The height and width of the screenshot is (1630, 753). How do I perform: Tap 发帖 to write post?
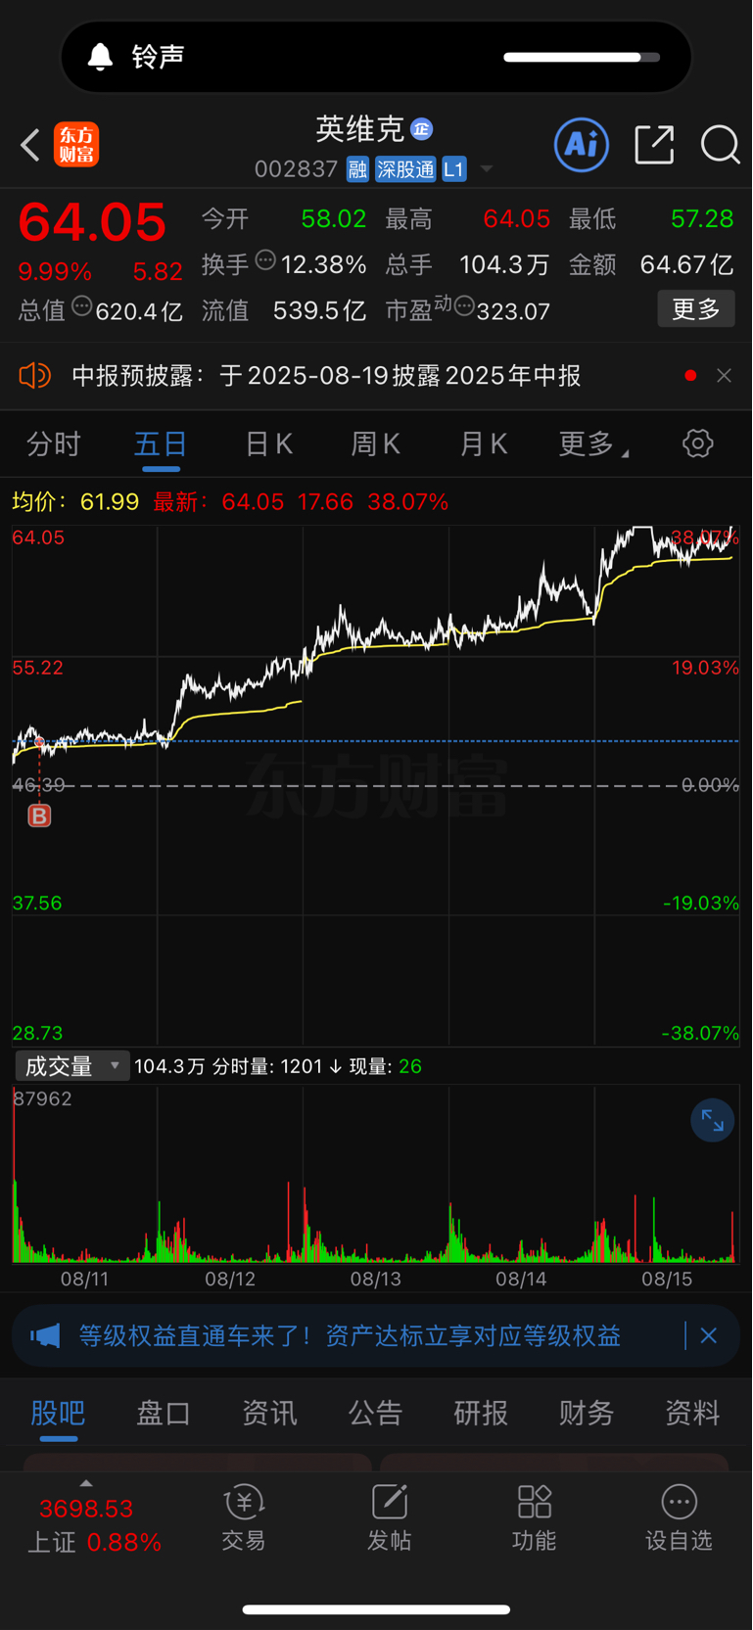point(389,1518)
